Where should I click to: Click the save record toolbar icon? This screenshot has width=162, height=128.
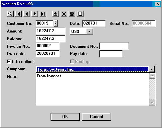[x=56, y=14]
